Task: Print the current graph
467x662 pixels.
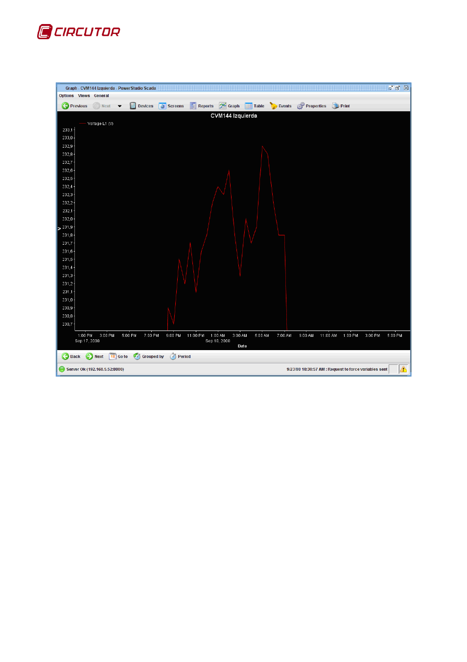Action: tap(341, 106)
